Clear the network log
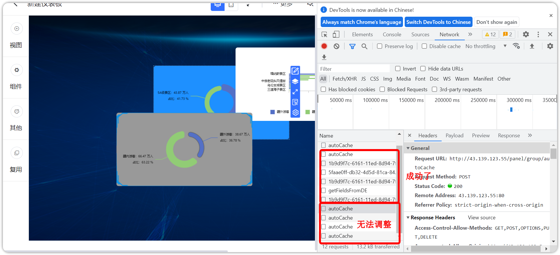This screenshot has width=560, height=255. click(x=336, y=46)
